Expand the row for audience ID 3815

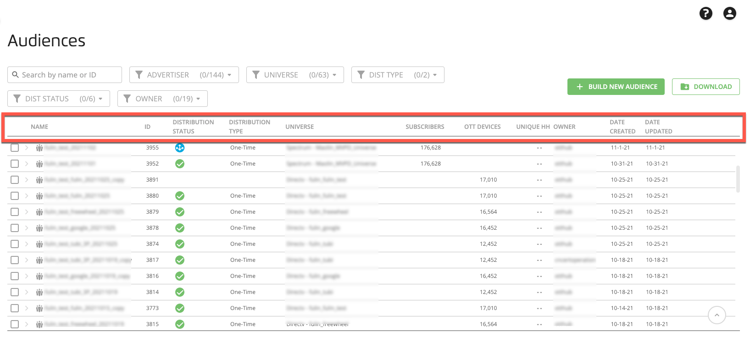click(27, 324)
